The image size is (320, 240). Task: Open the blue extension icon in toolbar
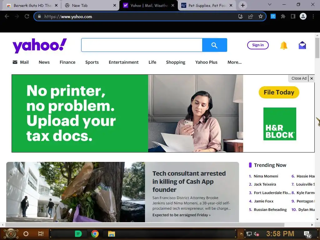coord(273,16)
